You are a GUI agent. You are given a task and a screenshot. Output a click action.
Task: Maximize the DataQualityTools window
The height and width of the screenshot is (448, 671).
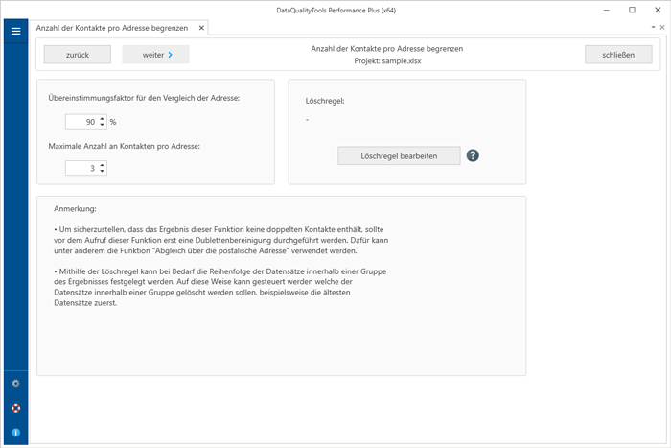tap(632, 10)
